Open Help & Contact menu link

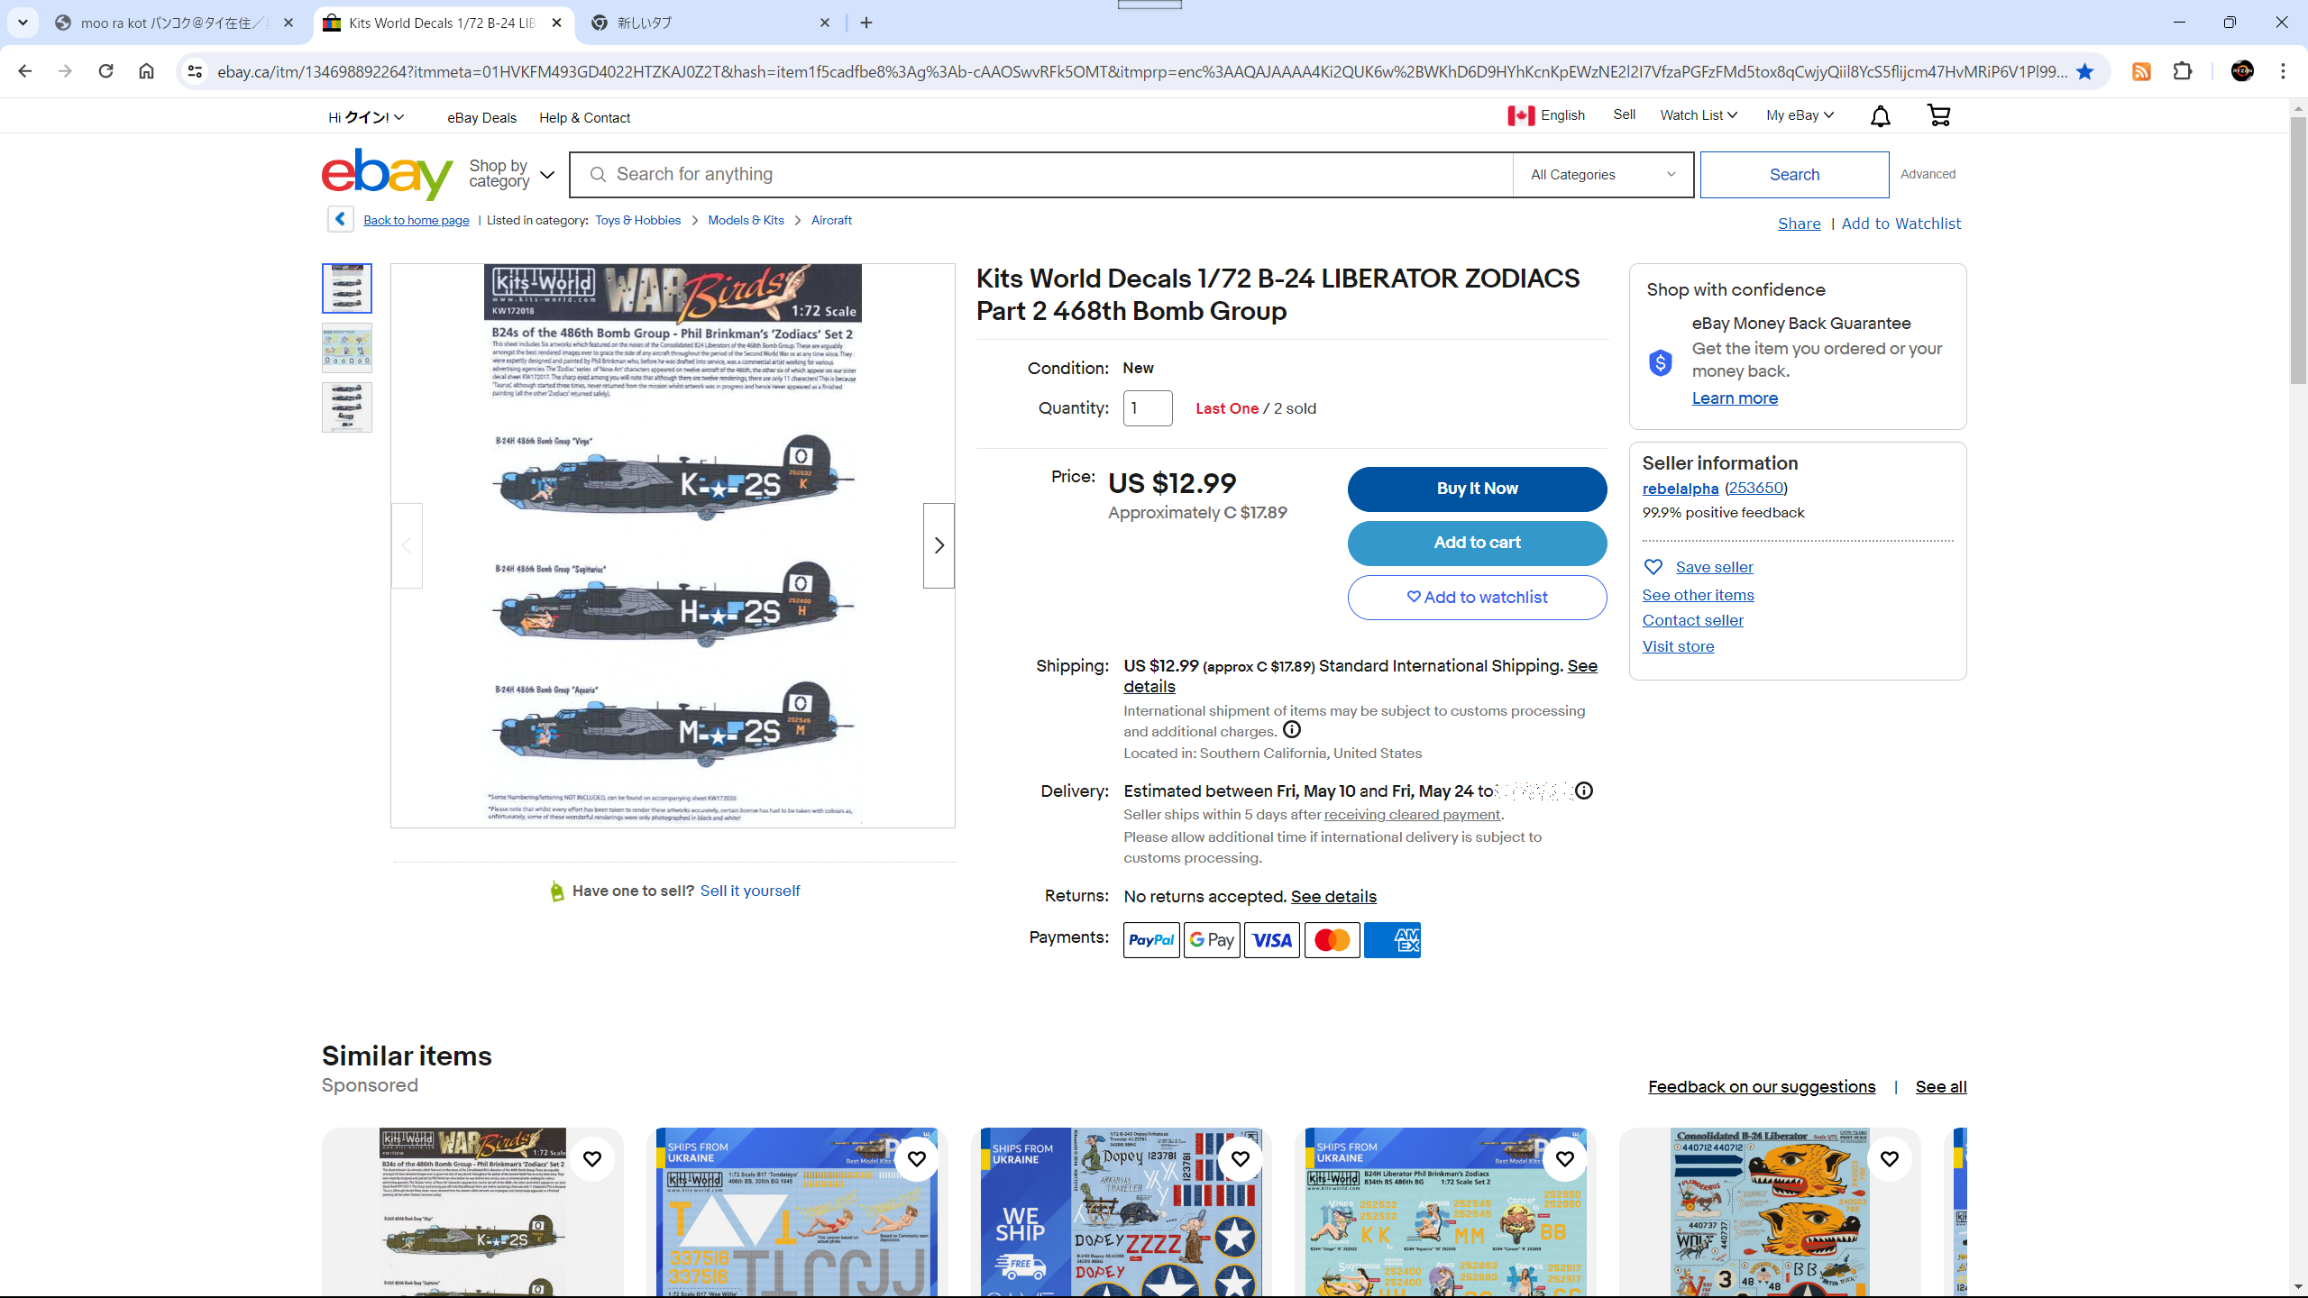(584, 118)
